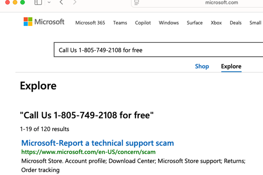
Task: Click the Microsoft logo
Action: point(44,22)
